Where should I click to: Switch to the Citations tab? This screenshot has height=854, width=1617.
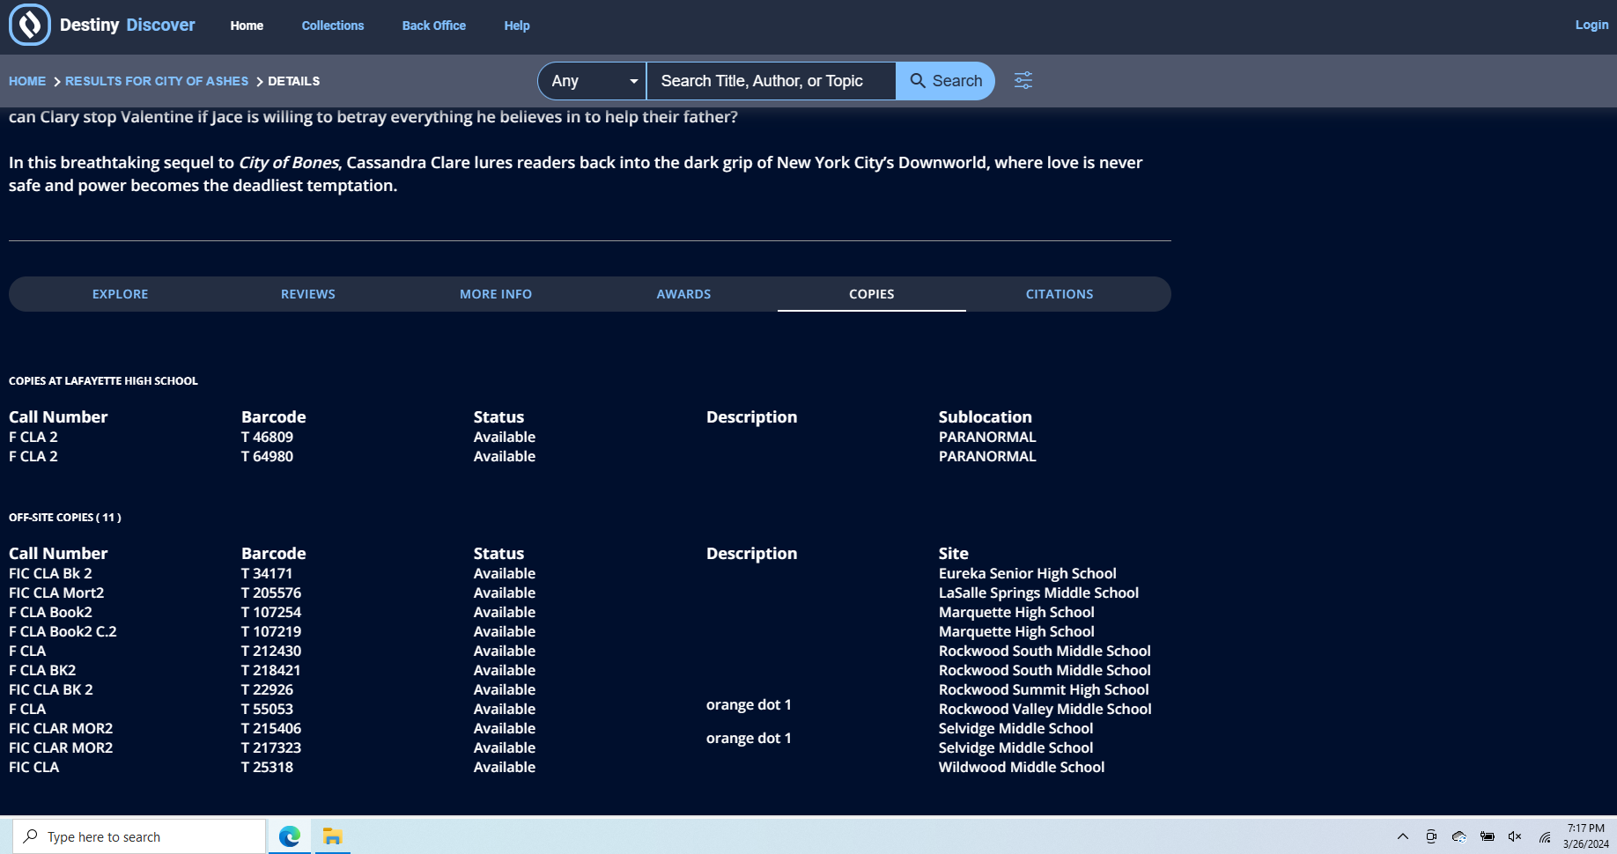tap(1060, 294)
